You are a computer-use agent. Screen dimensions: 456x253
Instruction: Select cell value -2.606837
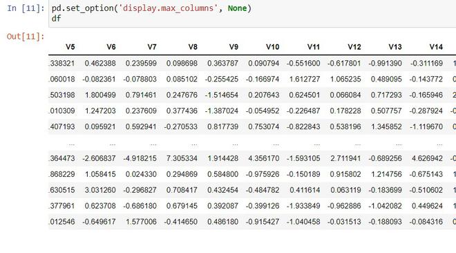point(99,158)
